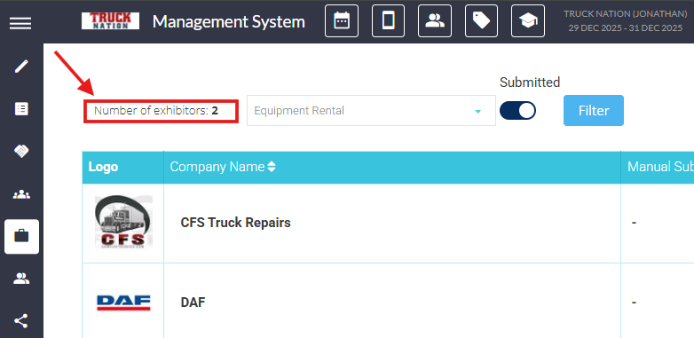This screenshot has height=338, width=694.
Task: Open CFS Truck Repairs exhibitor
Action: 235,222
